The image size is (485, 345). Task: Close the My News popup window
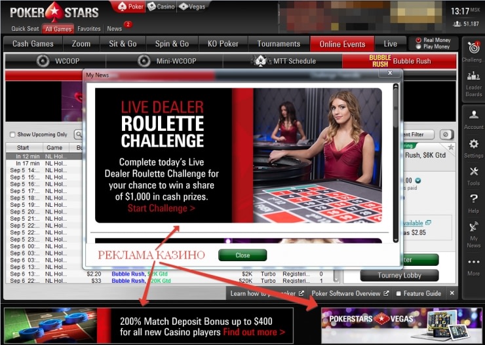390,73
